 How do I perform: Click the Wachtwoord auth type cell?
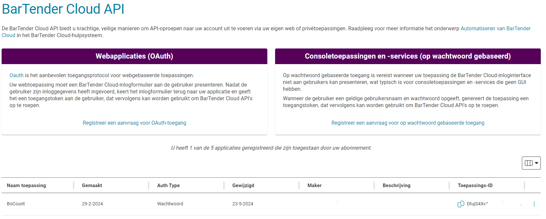(170, 204)
